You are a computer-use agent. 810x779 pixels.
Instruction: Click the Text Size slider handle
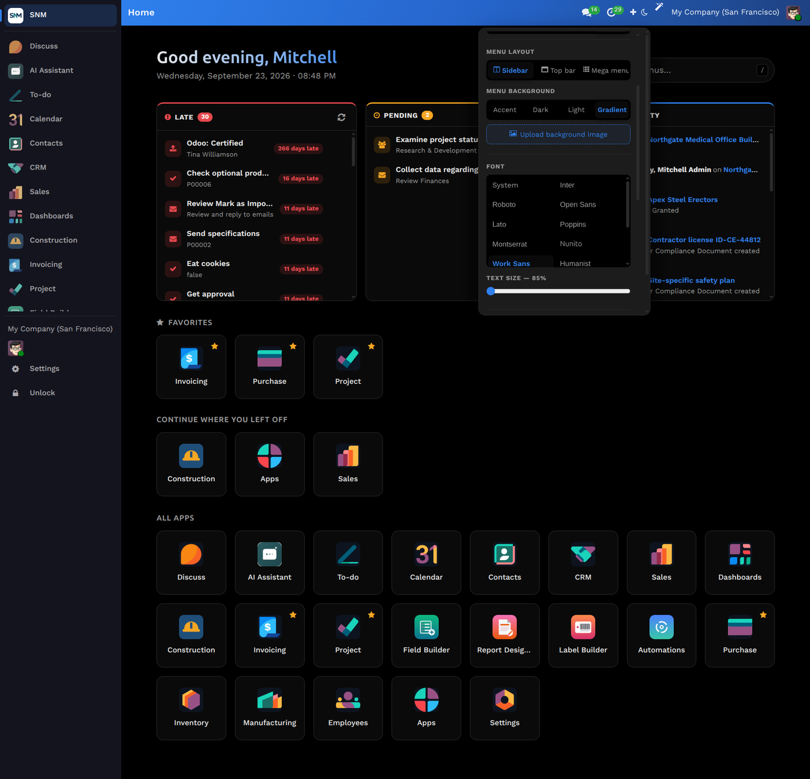tap(491, 291)
